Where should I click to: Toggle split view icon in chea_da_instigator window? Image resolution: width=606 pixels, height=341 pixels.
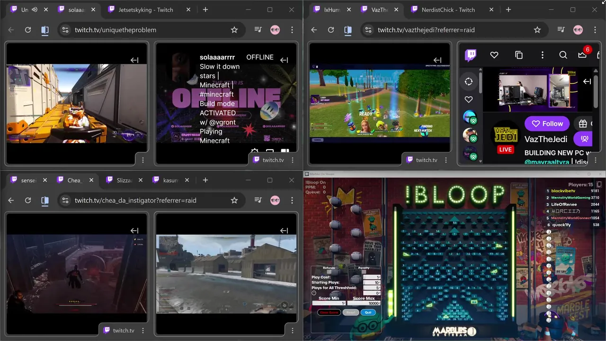pyautogui.click(x=45, y=200)
